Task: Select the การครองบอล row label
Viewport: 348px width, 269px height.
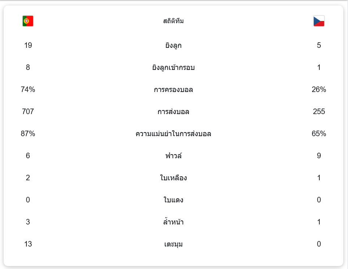Action: (173, 89)
